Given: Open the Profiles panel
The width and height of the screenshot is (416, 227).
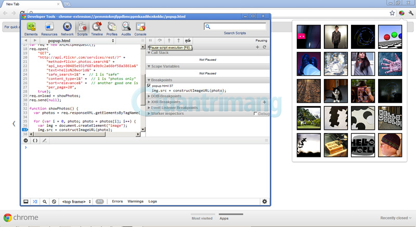Looking at the screenshot, I should point(112,29).
